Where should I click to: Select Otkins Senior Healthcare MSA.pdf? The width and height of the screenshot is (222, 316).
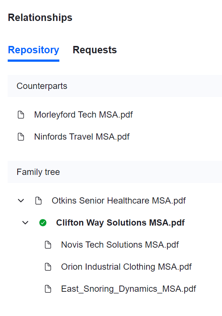[118, 201]
